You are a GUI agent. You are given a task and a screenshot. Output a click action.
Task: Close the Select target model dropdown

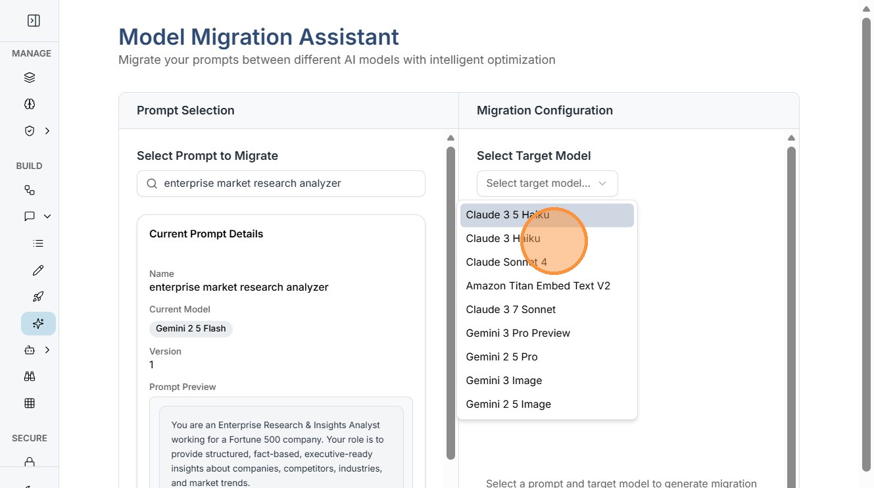pos(546,183)
